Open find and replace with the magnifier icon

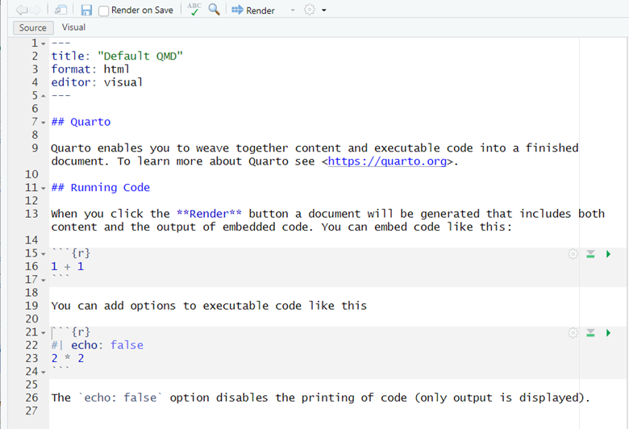[215, 9]
